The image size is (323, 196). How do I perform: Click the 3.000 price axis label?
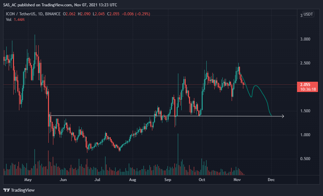(x=305, y=39)
